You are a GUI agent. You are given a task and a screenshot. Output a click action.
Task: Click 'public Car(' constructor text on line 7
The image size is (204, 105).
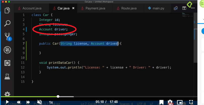(x=49, y=44)
